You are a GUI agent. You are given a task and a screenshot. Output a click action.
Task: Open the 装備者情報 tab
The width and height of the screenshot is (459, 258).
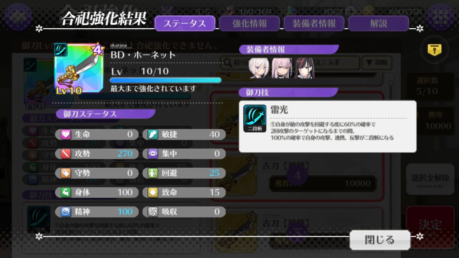pos(314,24)
